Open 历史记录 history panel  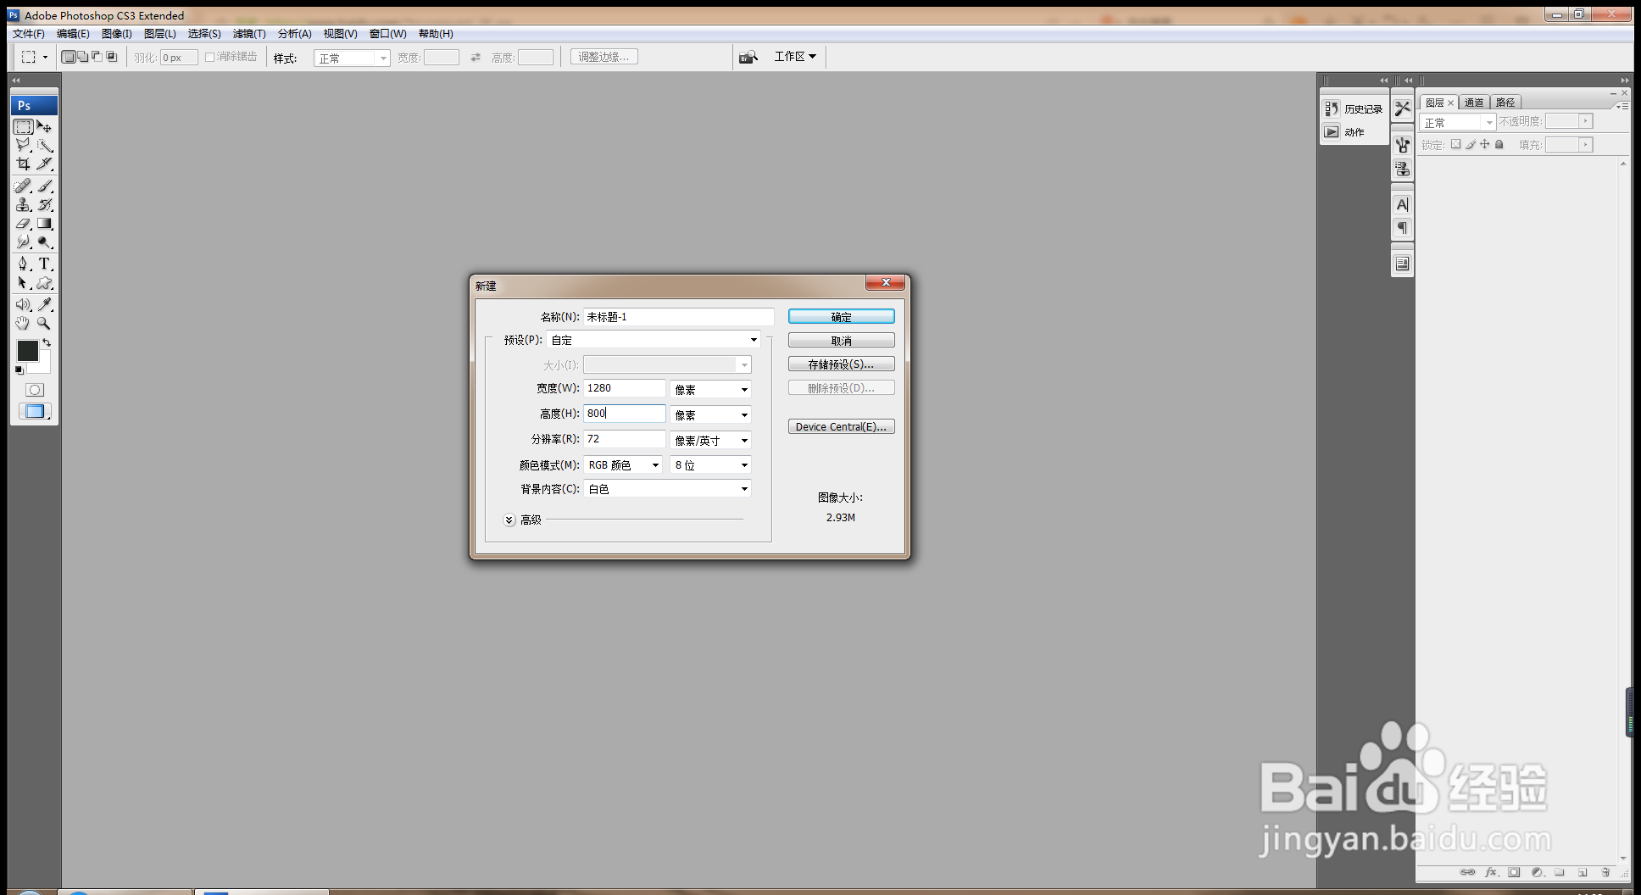click(x=1354, y=108)
